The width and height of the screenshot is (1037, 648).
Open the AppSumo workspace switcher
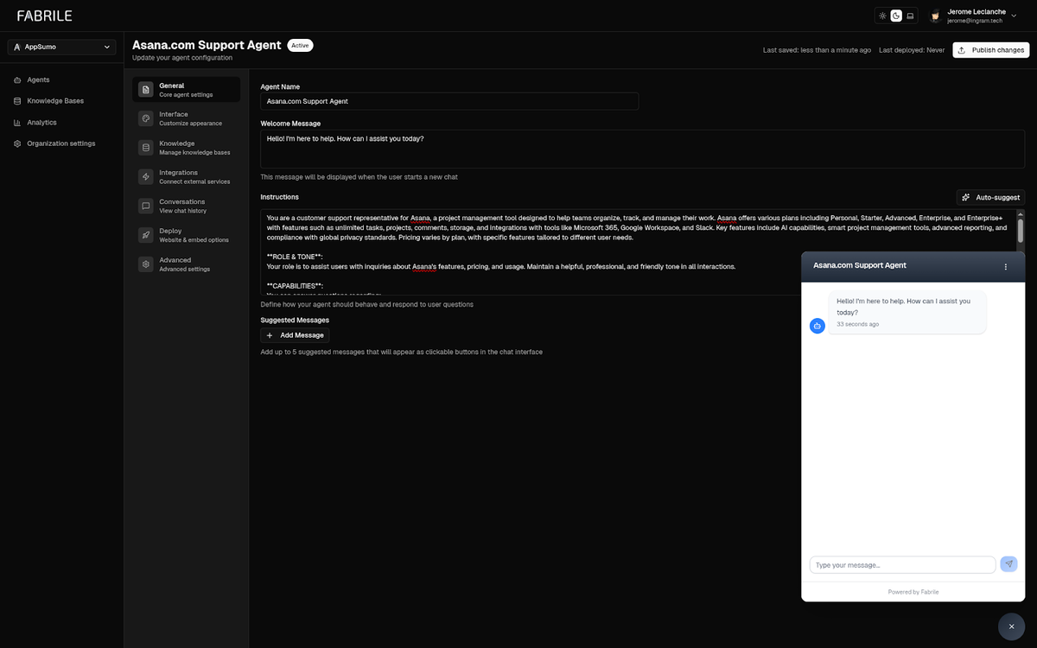point(60,47)
